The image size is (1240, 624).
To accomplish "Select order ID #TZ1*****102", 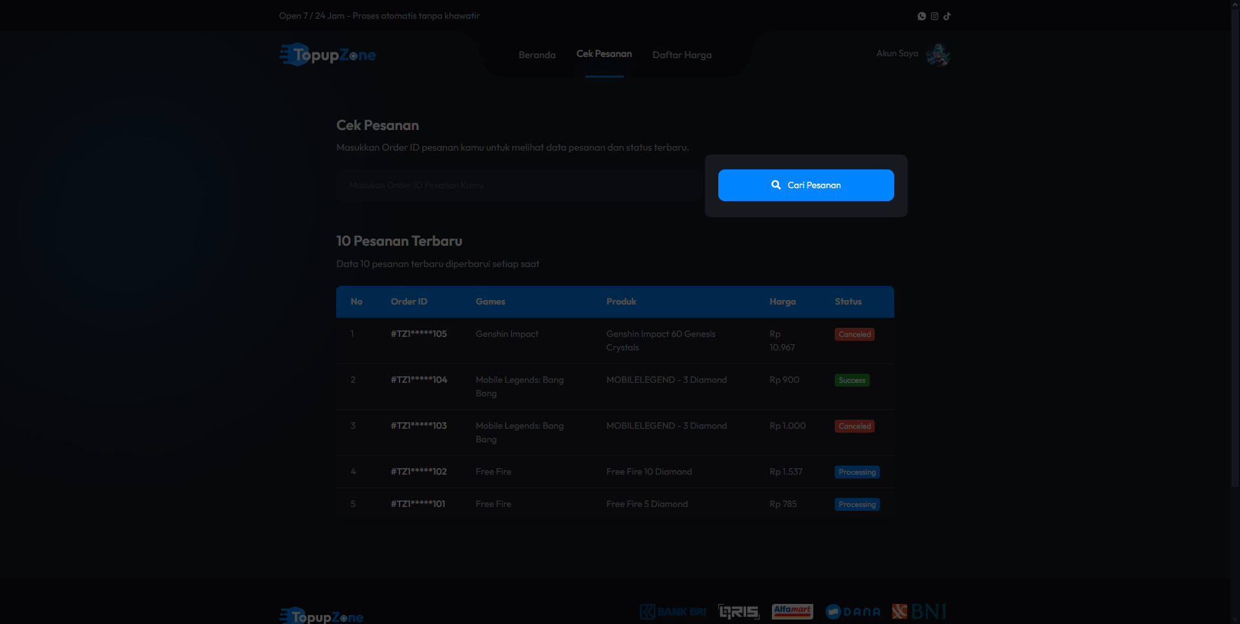I will [419, 472].
